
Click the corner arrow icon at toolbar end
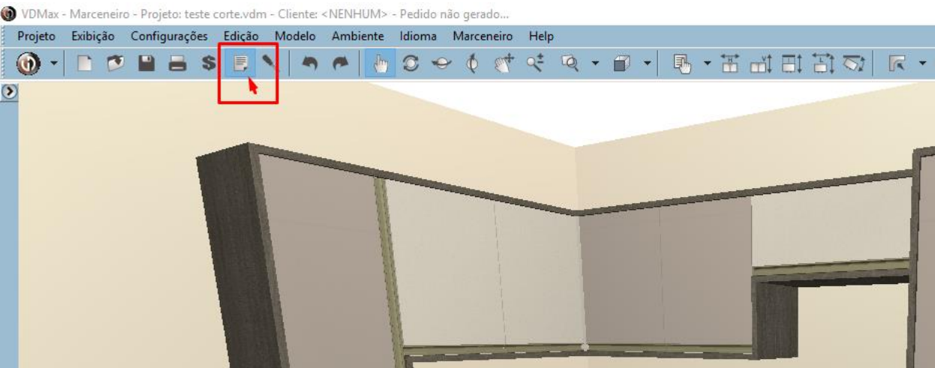pos(897,65)
